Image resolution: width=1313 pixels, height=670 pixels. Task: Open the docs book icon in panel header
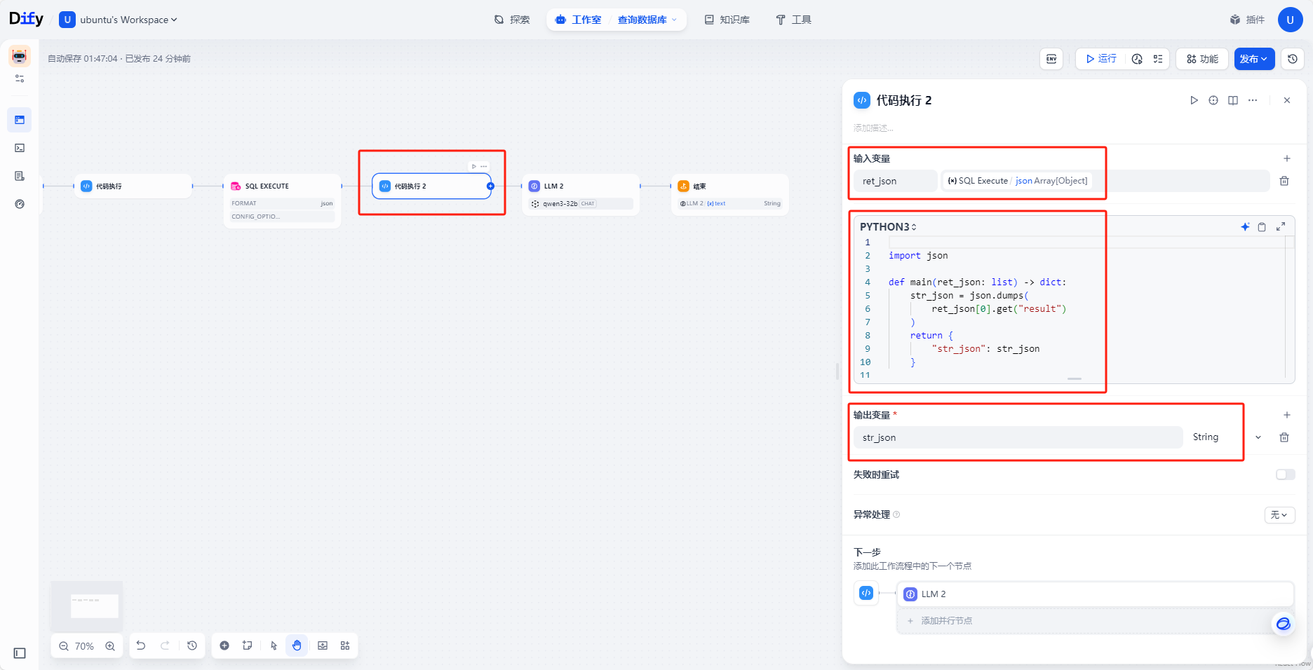point(1233,100)
